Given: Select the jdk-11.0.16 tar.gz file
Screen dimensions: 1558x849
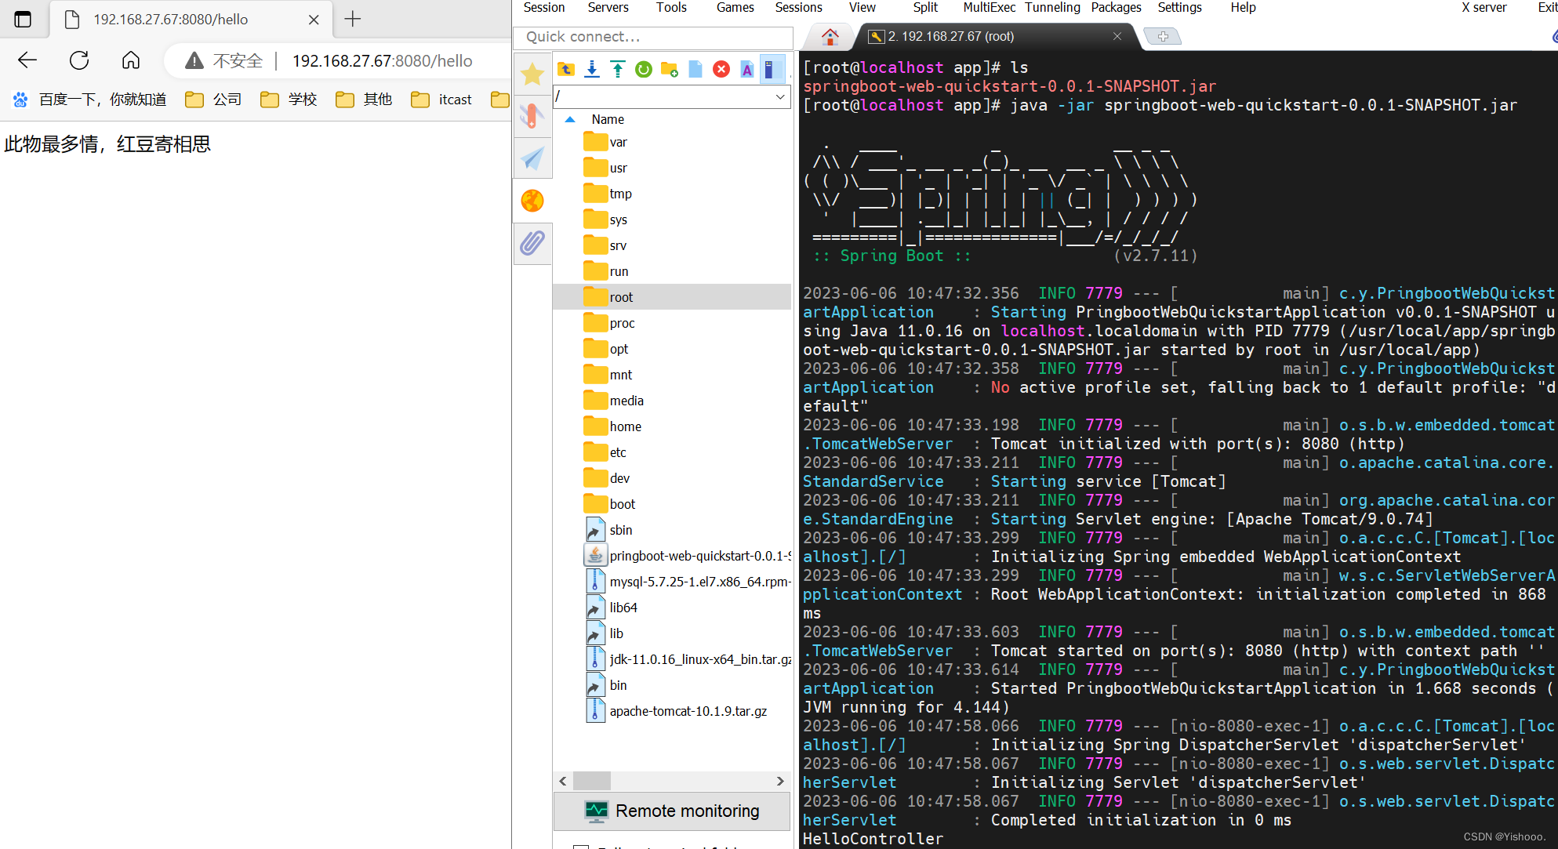Looking at the screenshot, I should click(x=688, y=659).
